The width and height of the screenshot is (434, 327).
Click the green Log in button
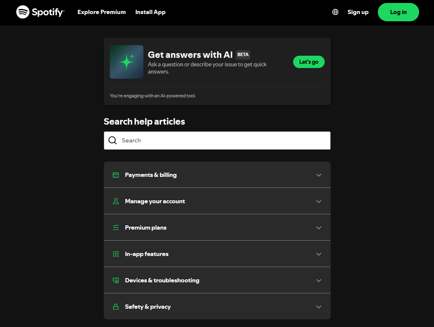pyautogui.click(x=398, y=12)
